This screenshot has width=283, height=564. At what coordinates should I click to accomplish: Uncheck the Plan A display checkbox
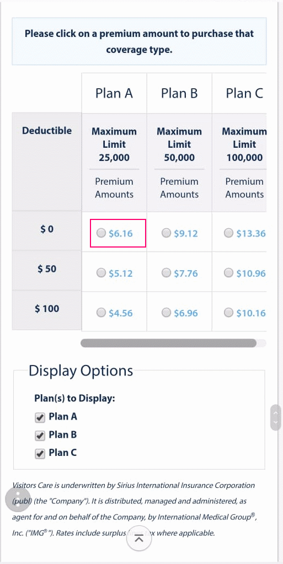point(40,417)
